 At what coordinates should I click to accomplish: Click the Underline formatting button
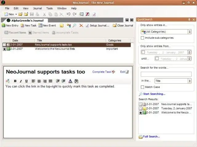tap(26, 81)
